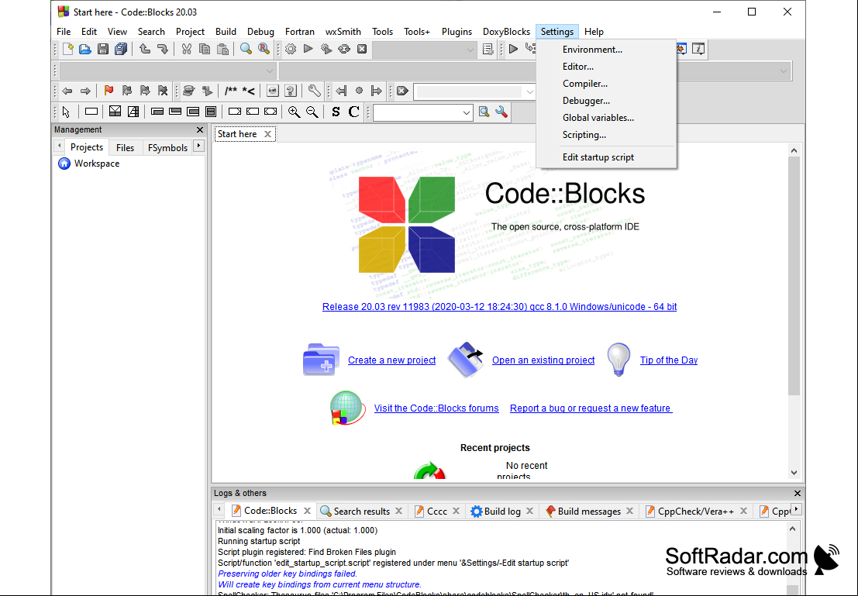Cut selection with the scissors icon
The width and height of the screenshot is (858, 596).
coord(187,50)
